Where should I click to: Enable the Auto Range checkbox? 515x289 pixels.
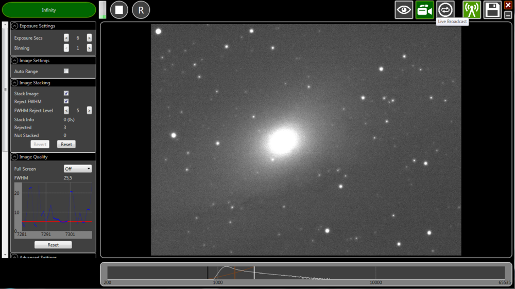click(66, 71)
